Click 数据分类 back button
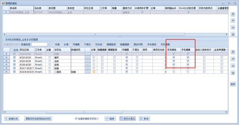The image size is (239, 125). click(x=11, y=118)
